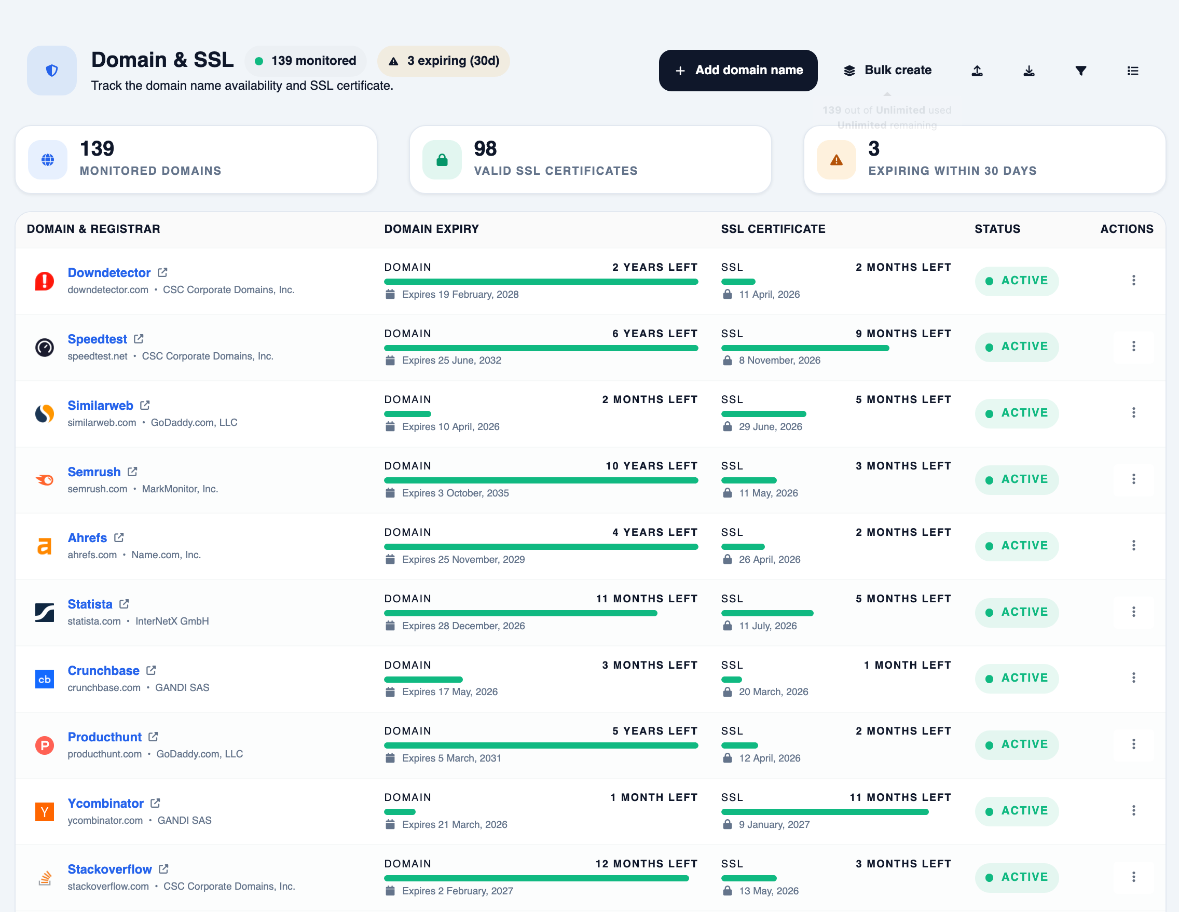
Task: Click Ahrefs external link icon
Action: pos(119,537)
